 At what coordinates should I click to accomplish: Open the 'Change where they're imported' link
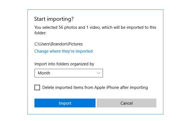pos(63,51)
